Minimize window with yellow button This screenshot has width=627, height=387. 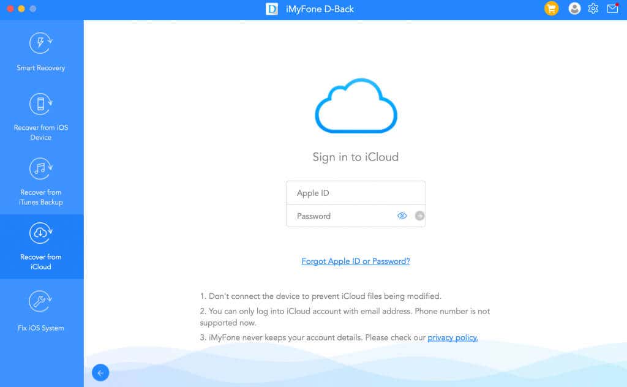(21, 9)
